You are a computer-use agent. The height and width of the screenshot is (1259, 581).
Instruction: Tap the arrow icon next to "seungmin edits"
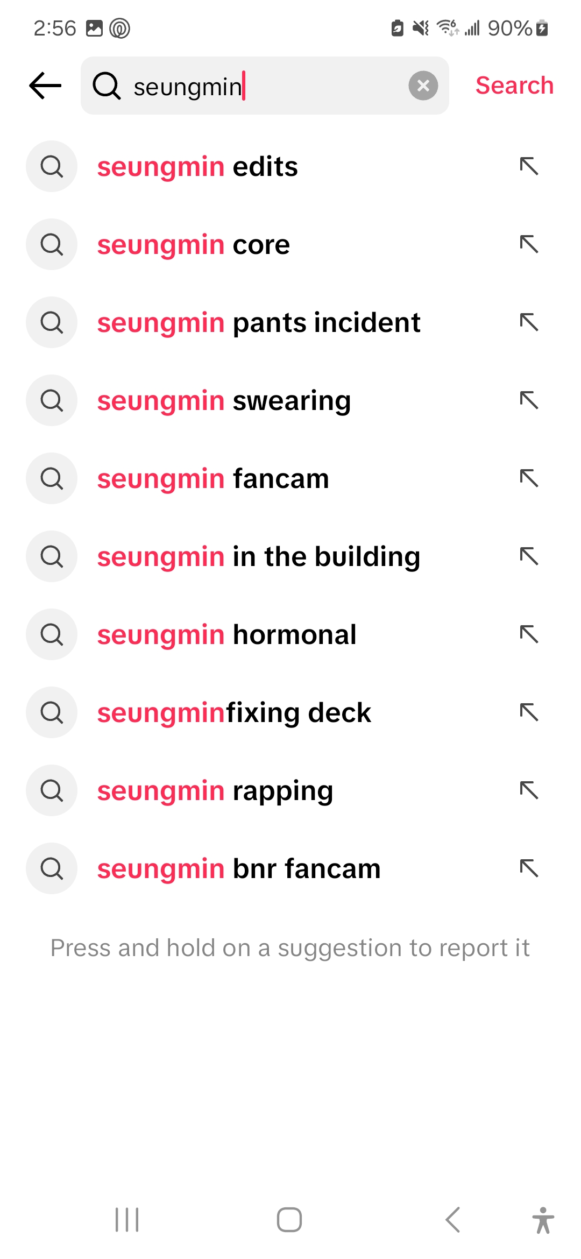(529, 167)
